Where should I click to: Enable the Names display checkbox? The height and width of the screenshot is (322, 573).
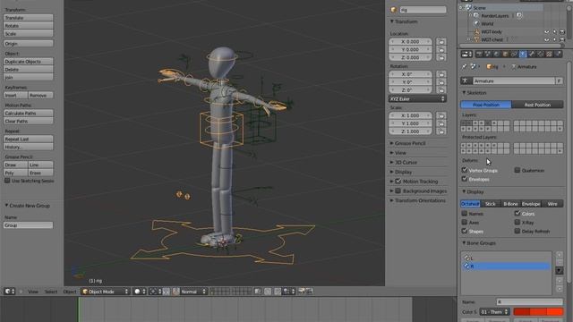tap(465, 213)
